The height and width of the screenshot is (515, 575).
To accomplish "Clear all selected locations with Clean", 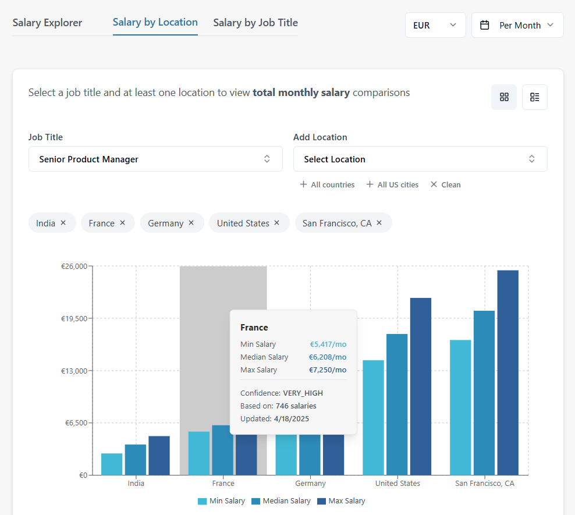I will [x=445, y=184].
